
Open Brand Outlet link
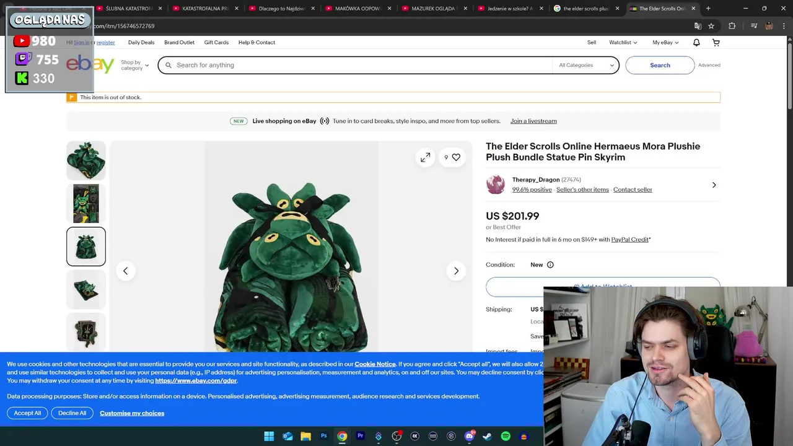click(179, 43)
